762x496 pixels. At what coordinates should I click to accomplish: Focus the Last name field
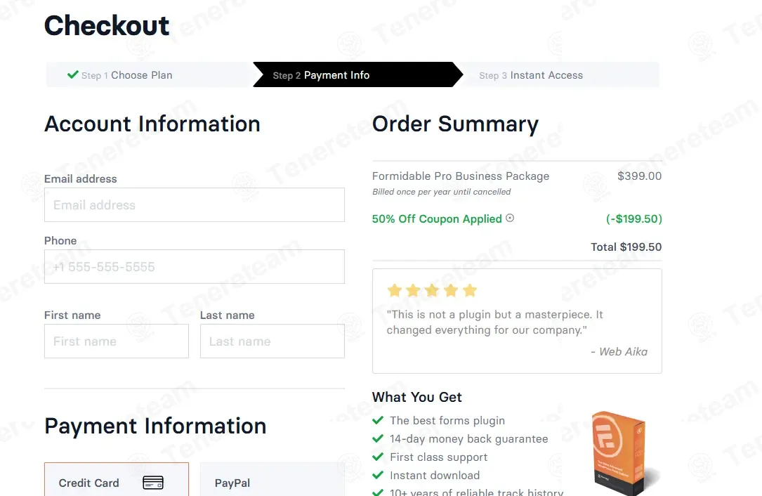272,341
